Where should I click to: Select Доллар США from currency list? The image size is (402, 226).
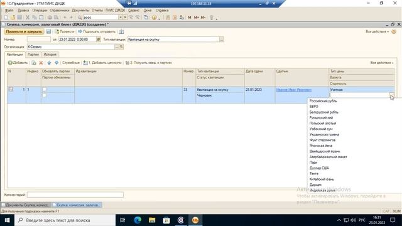tap(319, 168)
